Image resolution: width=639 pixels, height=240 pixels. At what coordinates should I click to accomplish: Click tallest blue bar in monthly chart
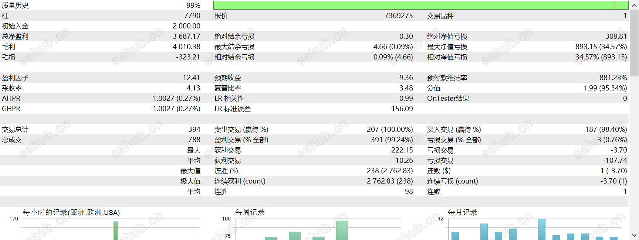click(x=542, y=229)
